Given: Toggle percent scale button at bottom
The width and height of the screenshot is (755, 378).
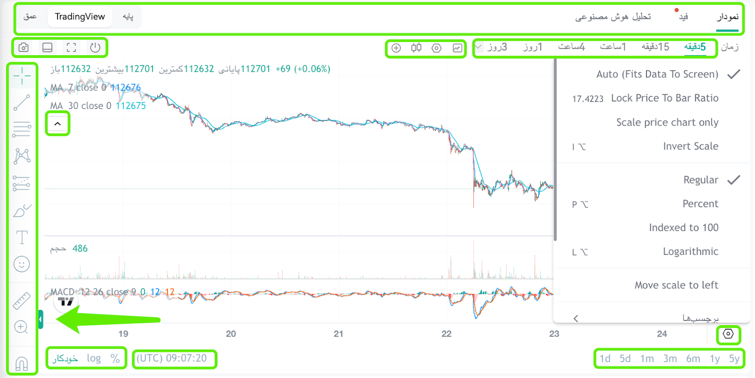Looking at the screenshot, I should point(115,358).
